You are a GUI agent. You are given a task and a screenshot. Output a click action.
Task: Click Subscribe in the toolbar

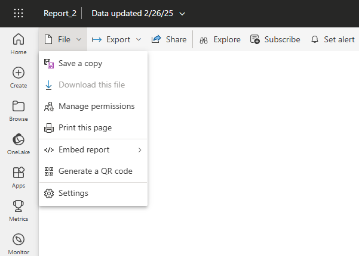[x=275, y=40]
